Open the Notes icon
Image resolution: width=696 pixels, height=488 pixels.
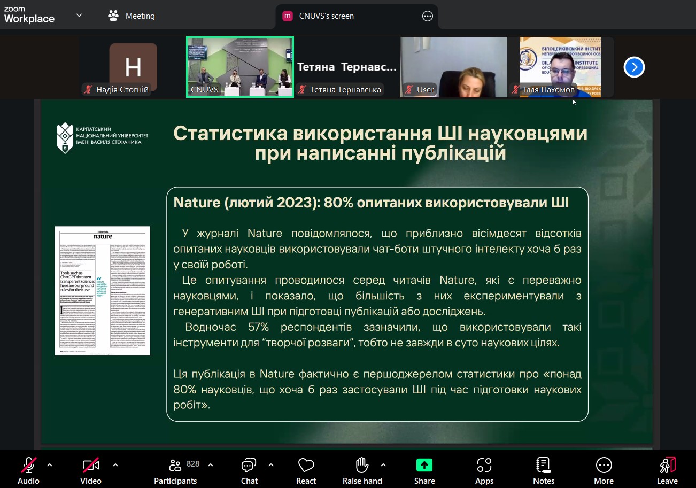click(543, 465)
